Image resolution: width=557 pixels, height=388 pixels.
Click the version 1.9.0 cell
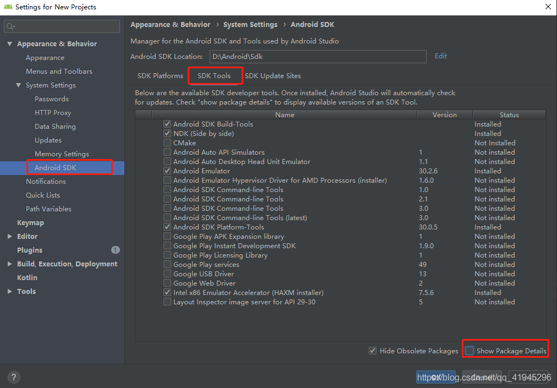tap(426, 246)
